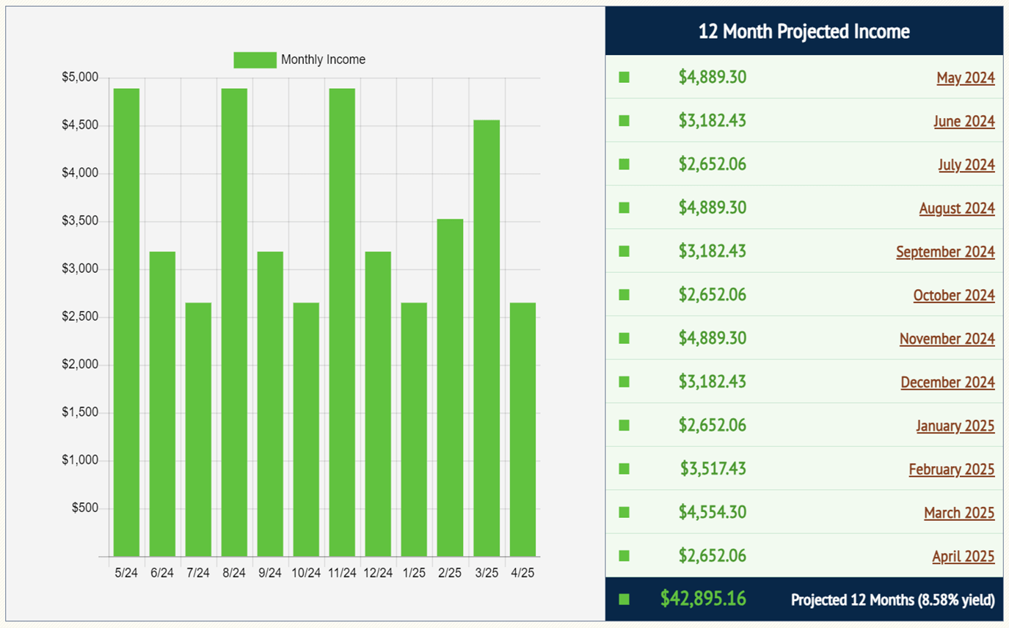Click the green marker beside September 2024

[624, 251]
